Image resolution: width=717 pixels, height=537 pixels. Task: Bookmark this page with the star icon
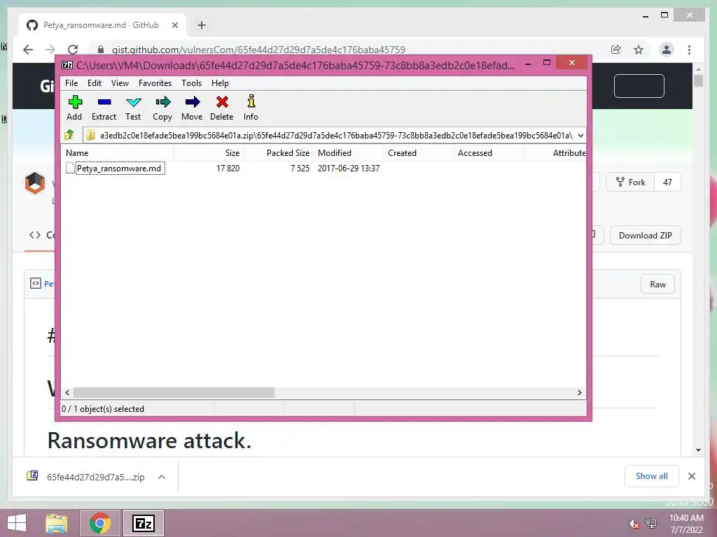pyautogui.click(x=639, y=50)
